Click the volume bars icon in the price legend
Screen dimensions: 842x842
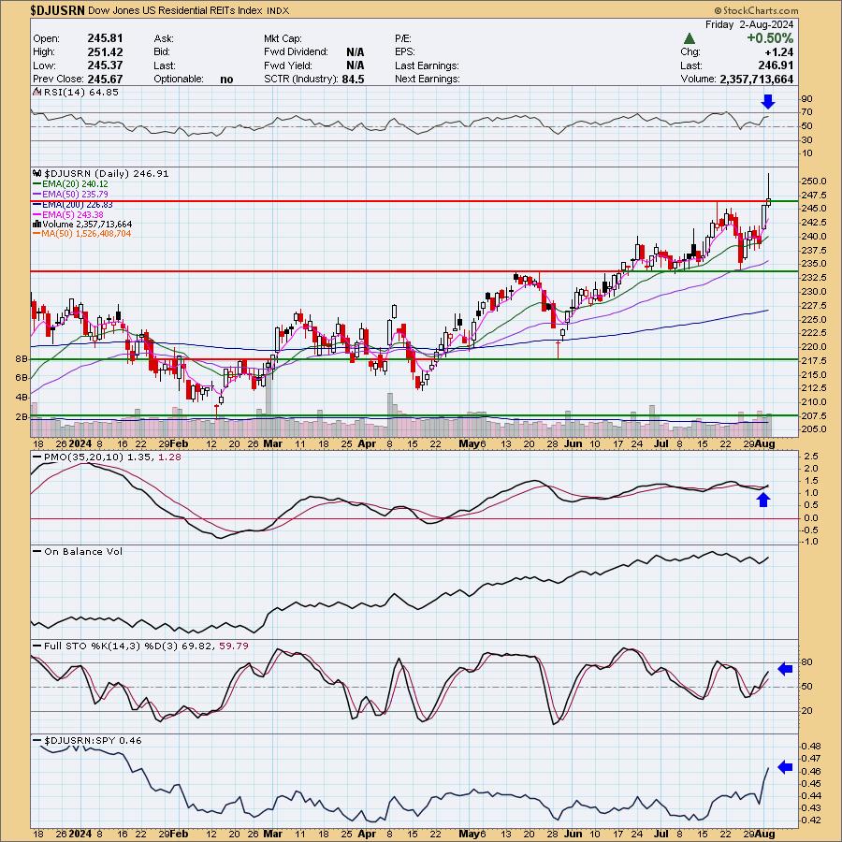[37, 224]
